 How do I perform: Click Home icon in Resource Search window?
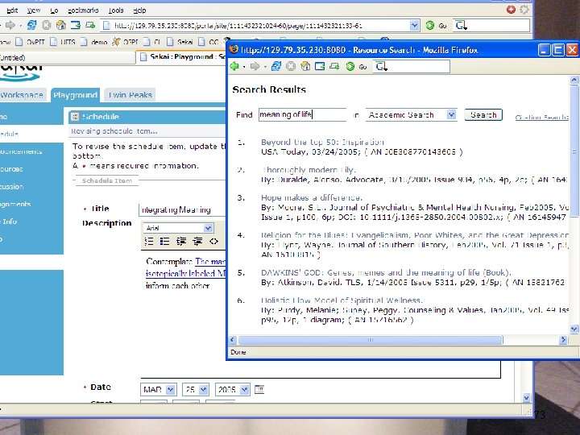click(x=305, y=66)
